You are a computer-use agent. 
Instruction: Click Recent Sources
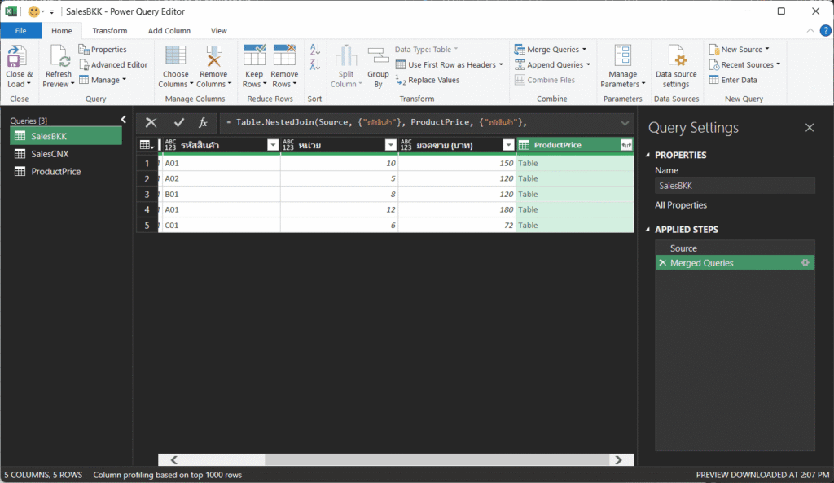tap(744, 65)
